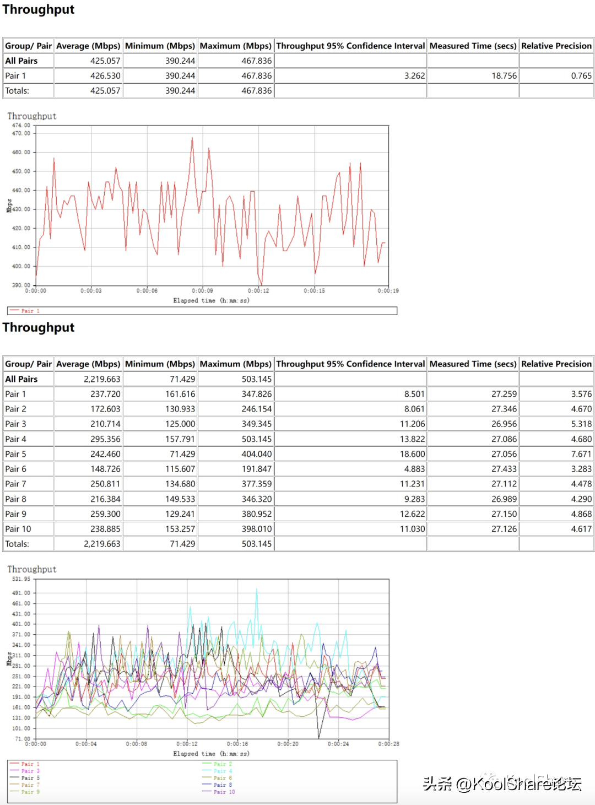Select the Pair 9 confidence interval 12.622
Image resolution: width=595 pixels, height=805 pixels.
pyautogui.click(x=413, y=514)
